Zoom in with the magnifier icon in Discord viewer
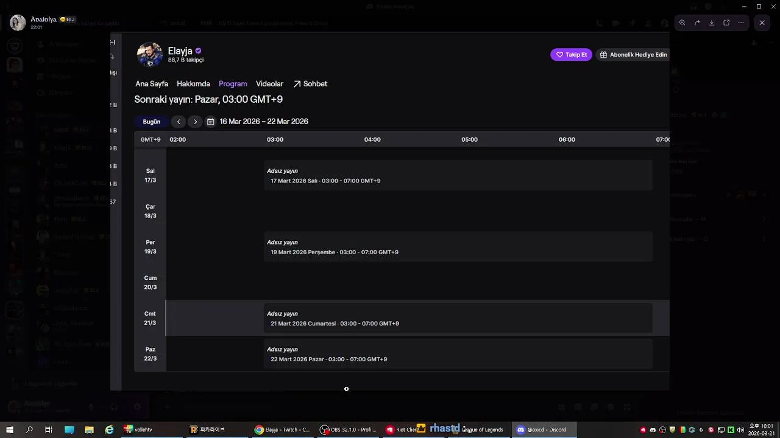This screenshot has width=780, height=438. 682,23
